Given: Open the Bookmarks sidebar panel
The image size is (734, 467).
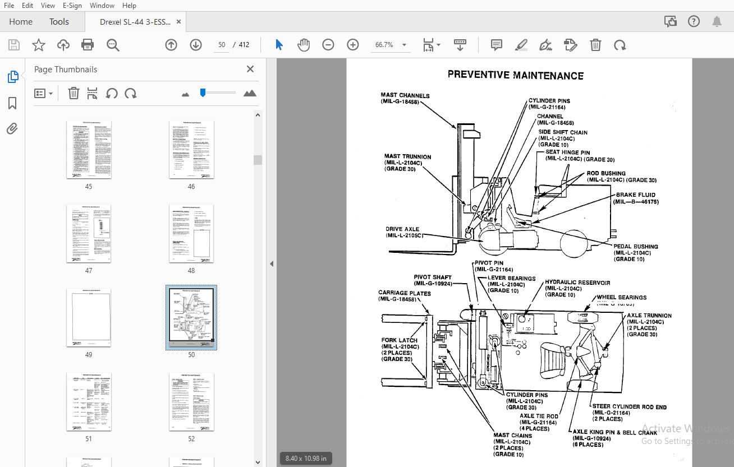Looking at the screenshot, I should [12, 103].
